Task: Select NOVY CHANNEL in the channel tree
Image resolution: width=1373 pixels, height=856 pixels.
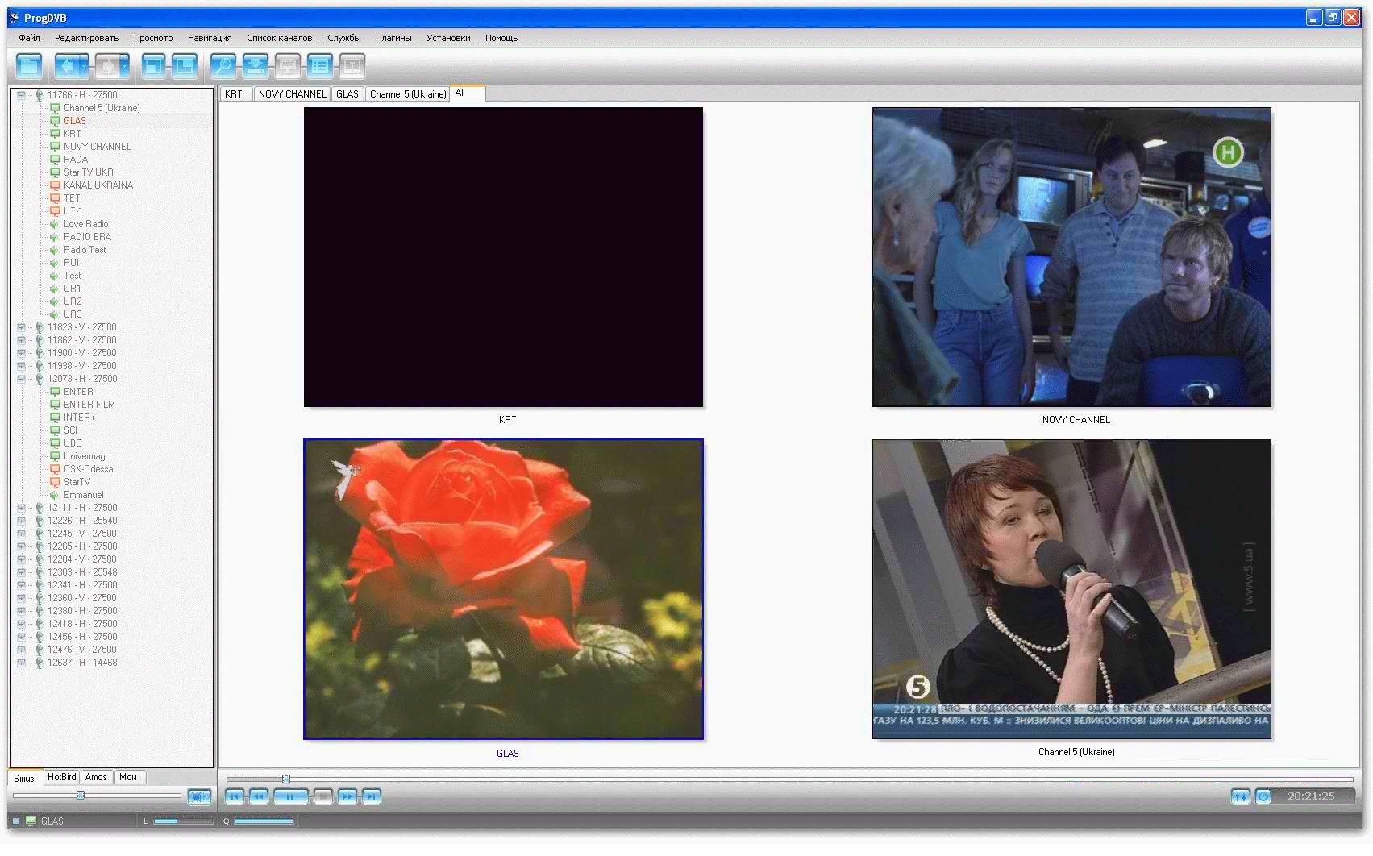Action: click(97, 147)
